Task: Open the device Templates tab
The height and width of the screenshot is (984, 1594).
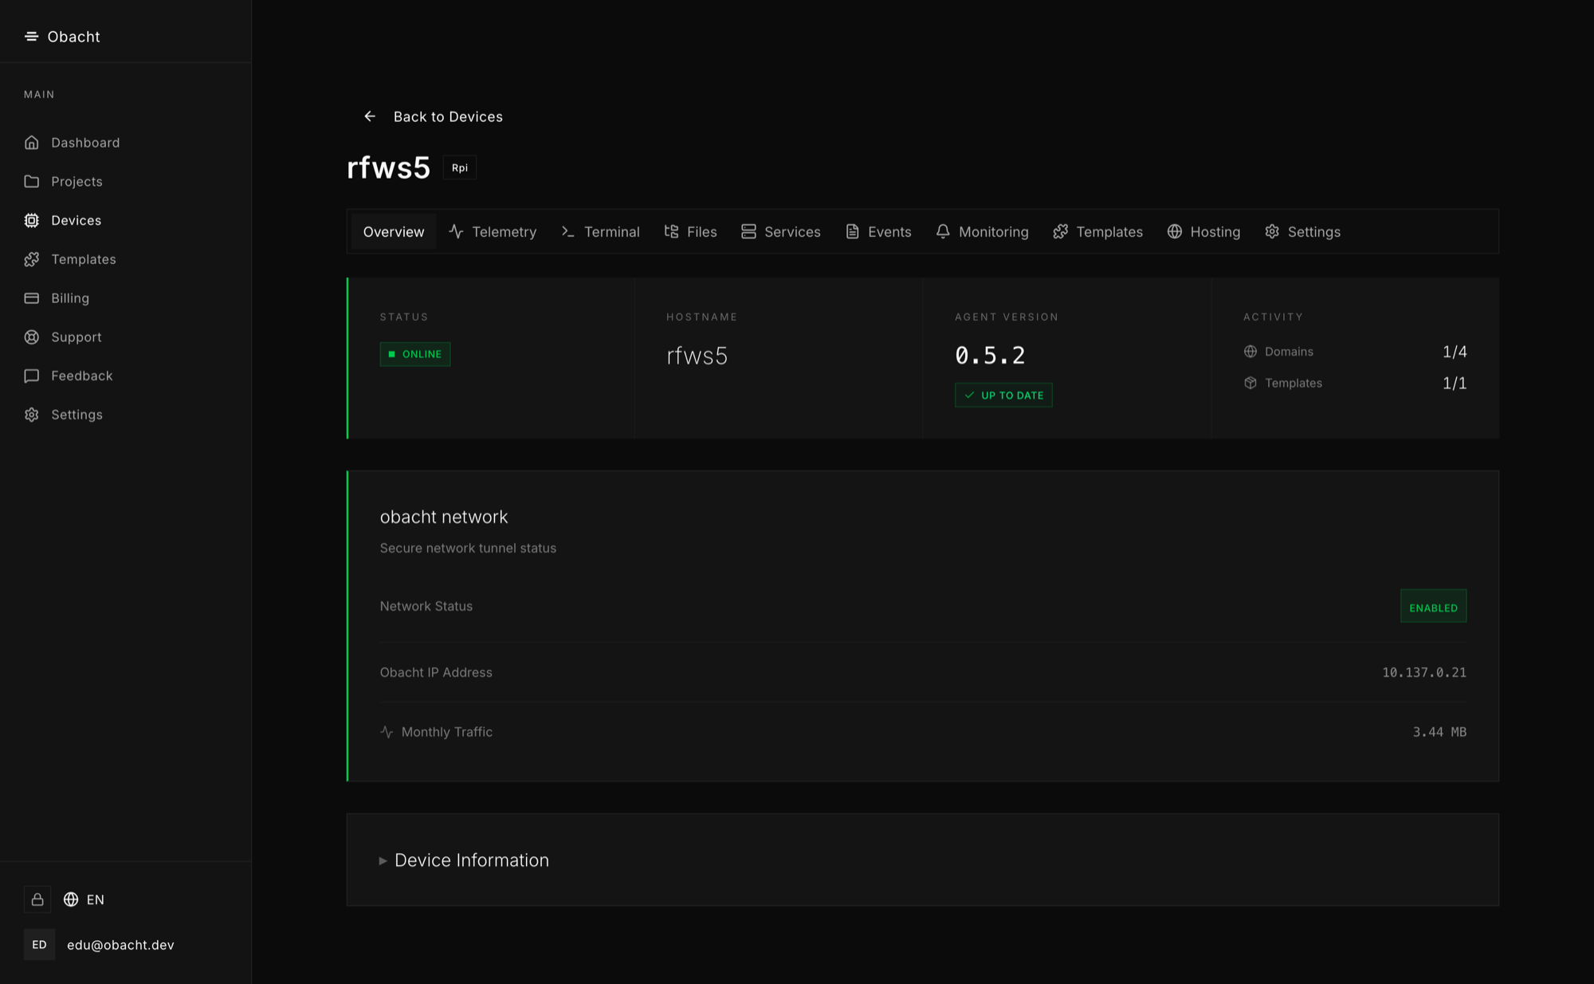Action: [1097, 232]
